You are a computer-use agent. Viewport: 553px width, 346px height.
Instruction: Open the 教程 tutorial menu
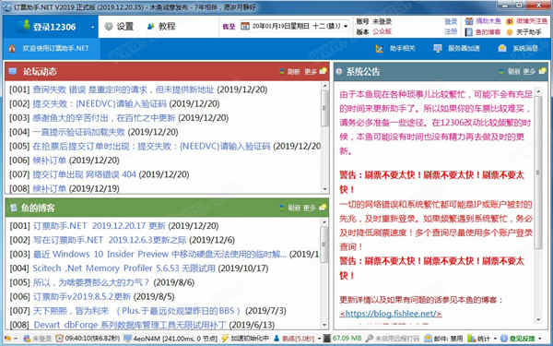click(x=161, y=27)
